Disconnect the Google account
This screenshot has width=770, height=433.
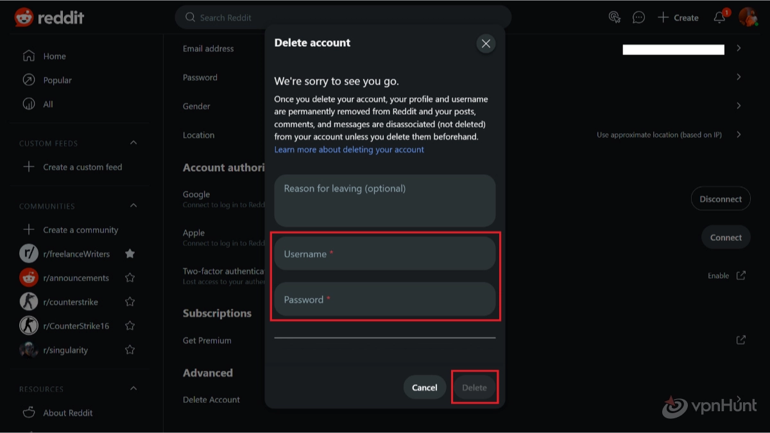pos(721,199)
